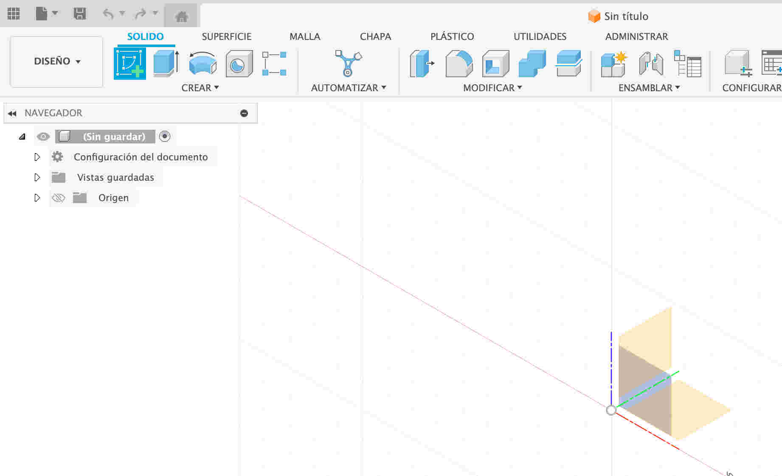This screenshot has height=476, width=782.
Task: Open the AUTOMATIZAR dropdown menu
Action: [349, 88]
